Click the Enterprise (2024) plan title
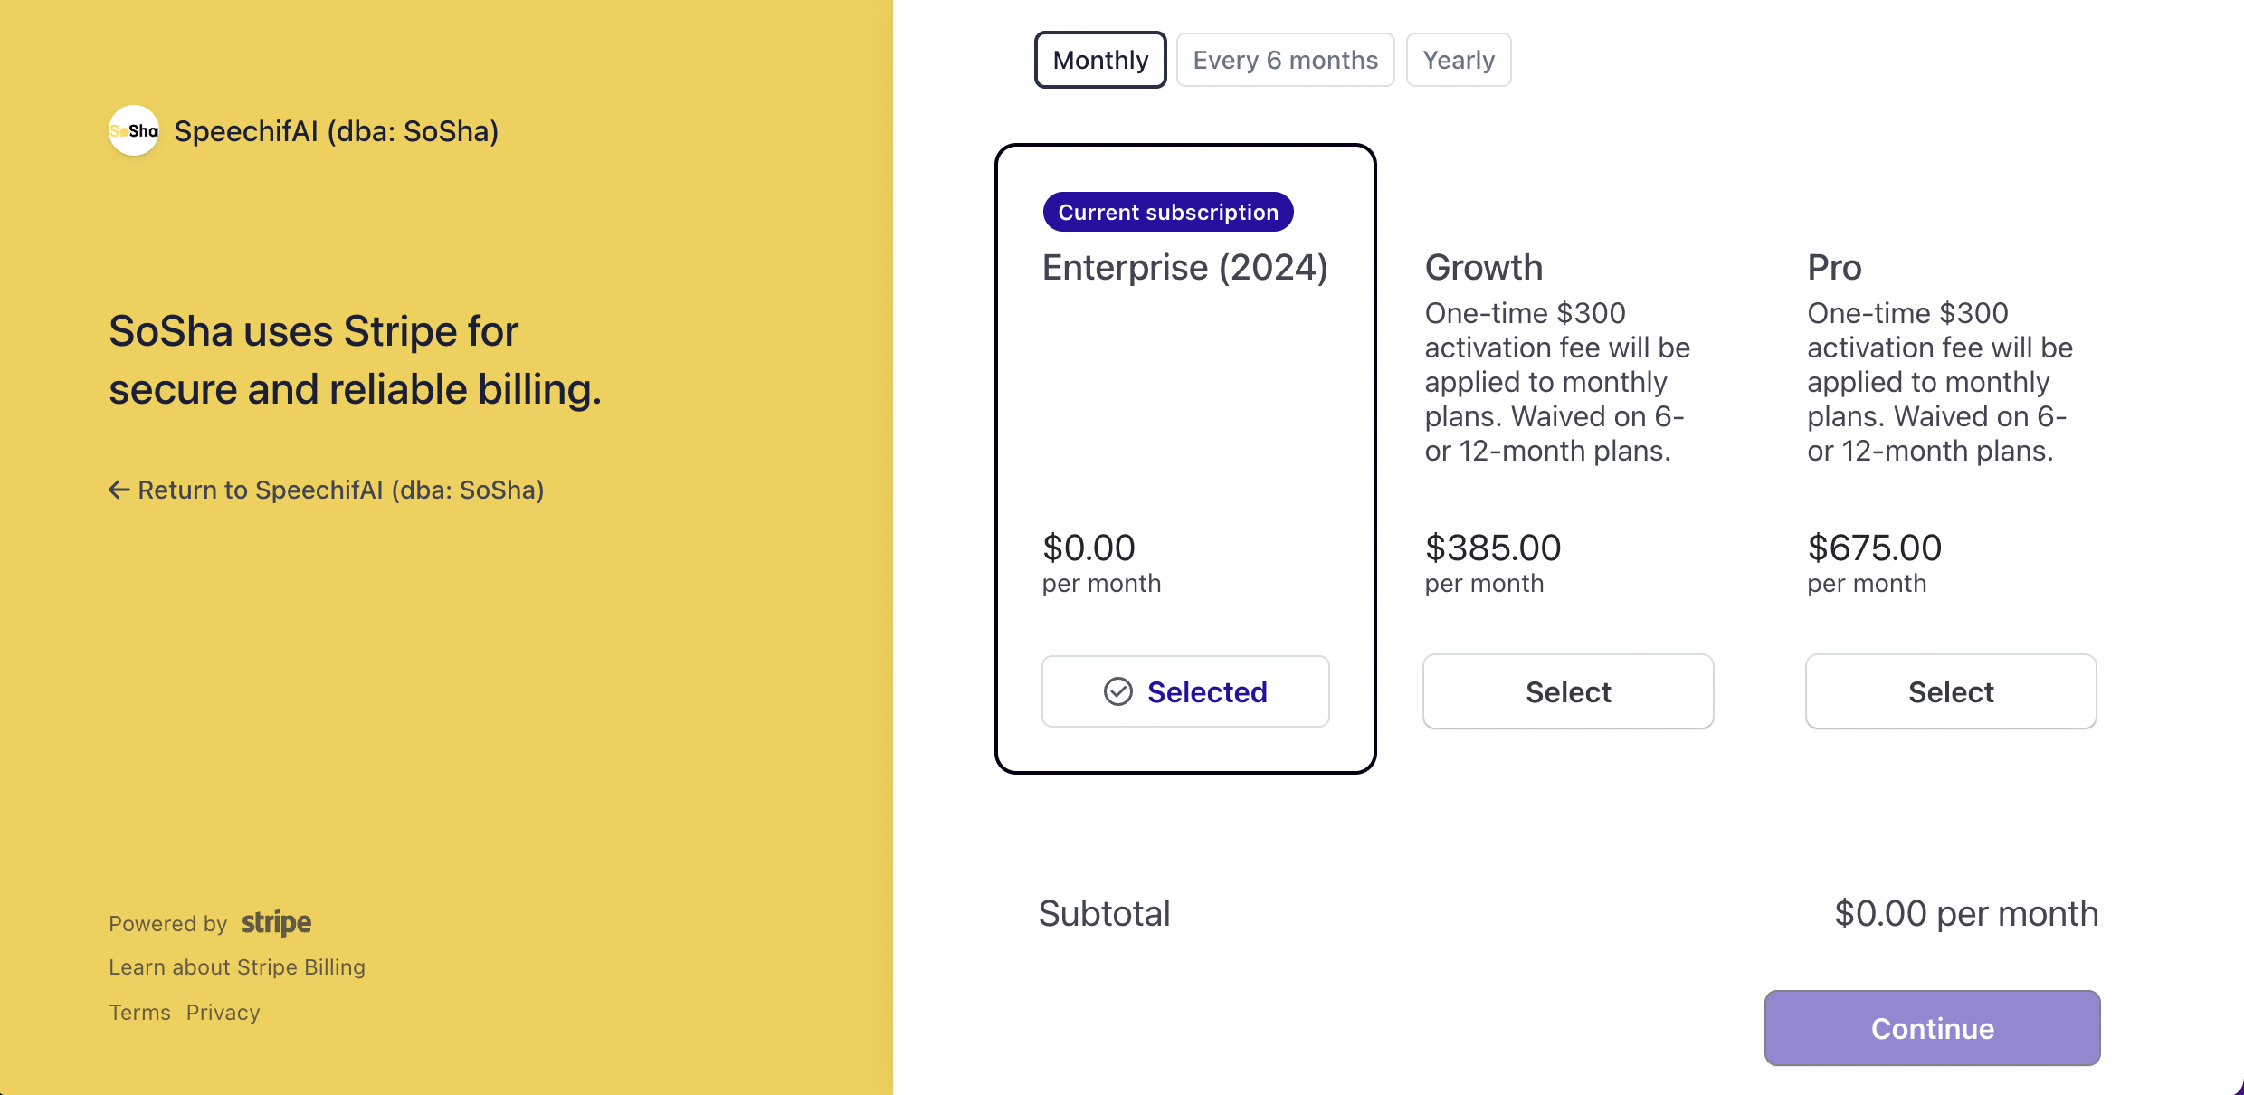2244x1095 pixels. (1184, 268)
